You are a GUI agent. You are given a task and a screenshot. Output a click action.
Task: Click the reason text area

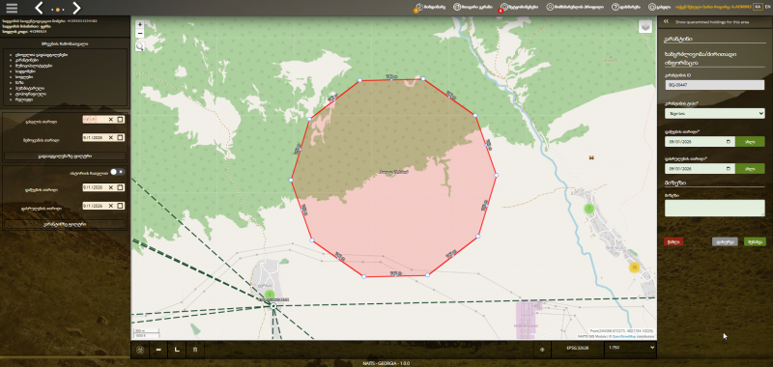[714, 208]
